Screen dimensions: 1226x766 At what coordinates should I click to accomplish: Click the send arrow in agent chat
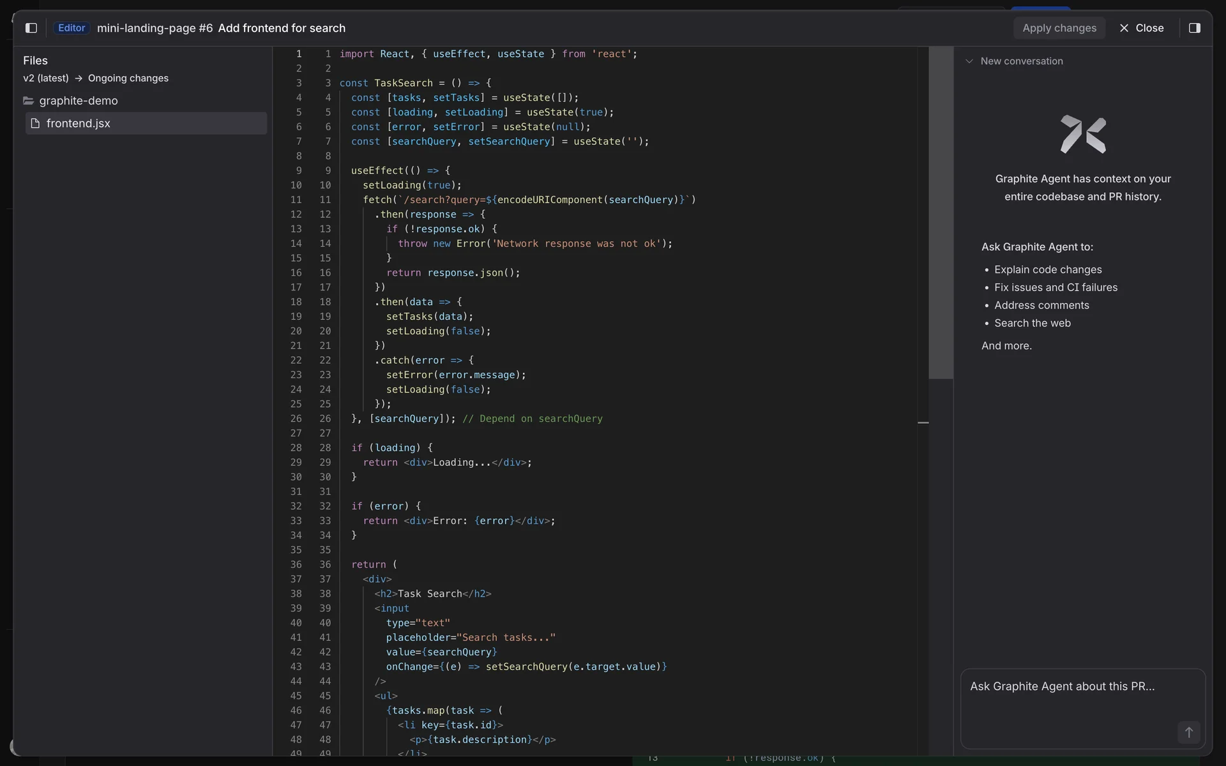point(1188,732)
